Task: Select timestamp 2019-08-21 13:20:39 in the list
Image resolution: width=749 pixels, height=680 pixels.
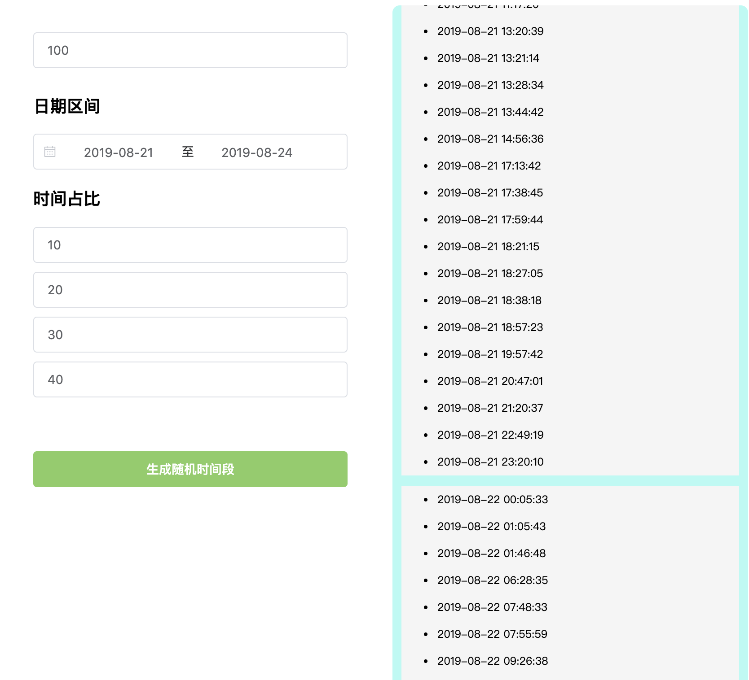Action: 490,31
